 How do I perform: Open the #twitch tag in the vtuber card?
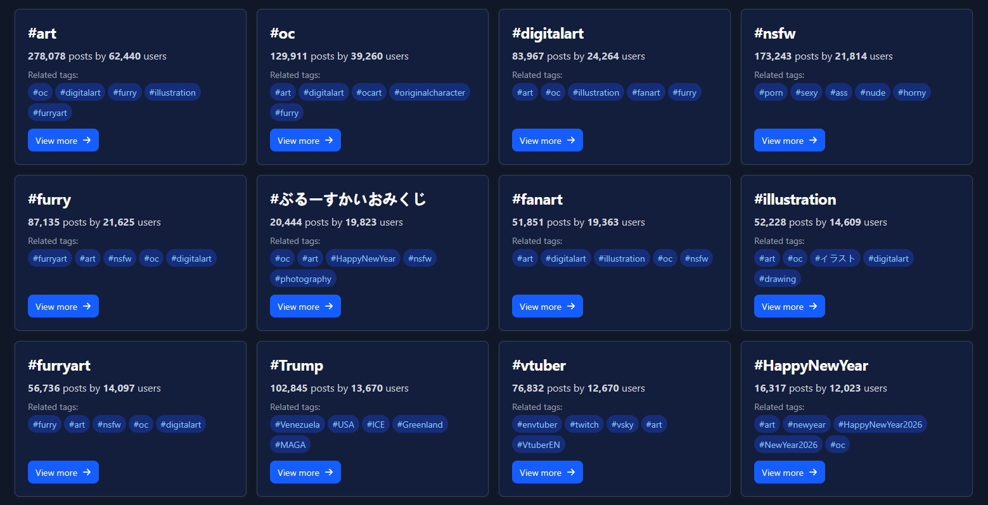pos(584,425)
